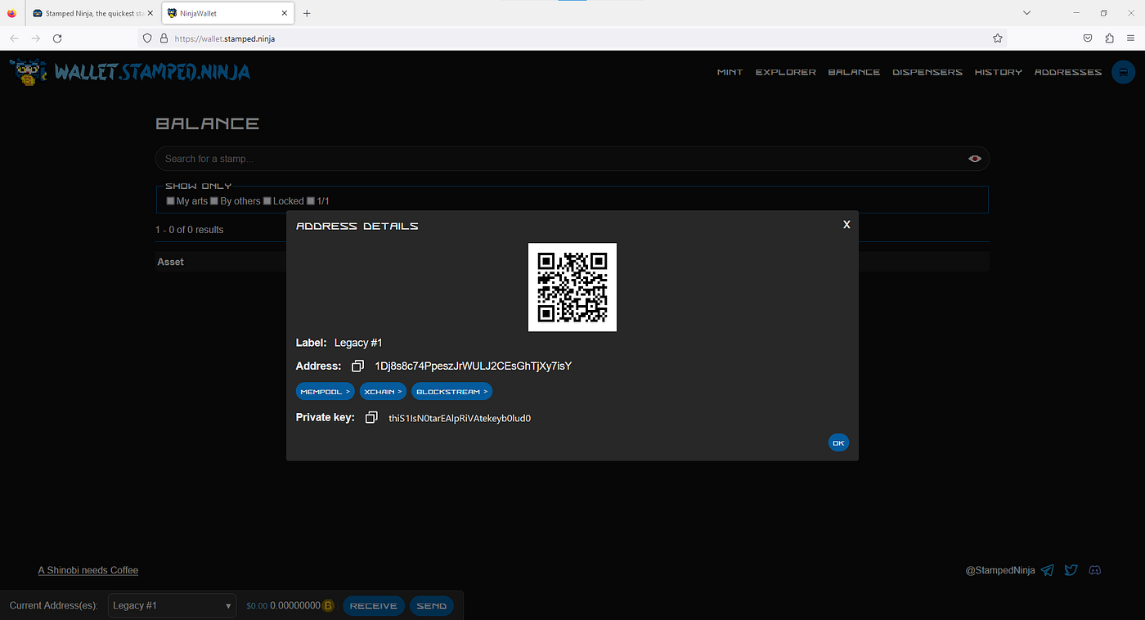Click the OK button in dialog
The height and width of the screenshot is (620, 1145).
point(838,443)
